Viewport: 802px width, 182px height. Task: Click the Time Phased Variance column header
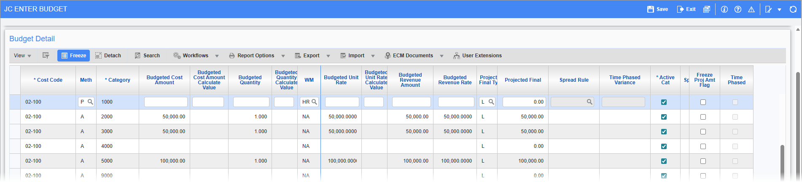[x=625, y=80]
